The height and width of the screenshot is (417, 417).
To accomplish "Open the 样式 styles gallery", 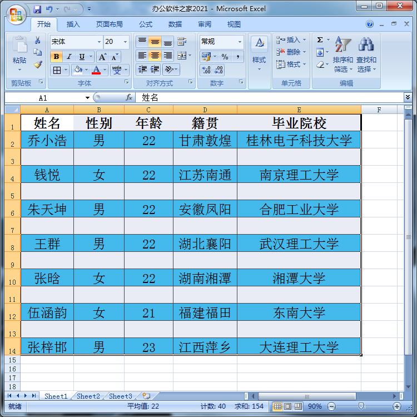I will tap(259, 54).
